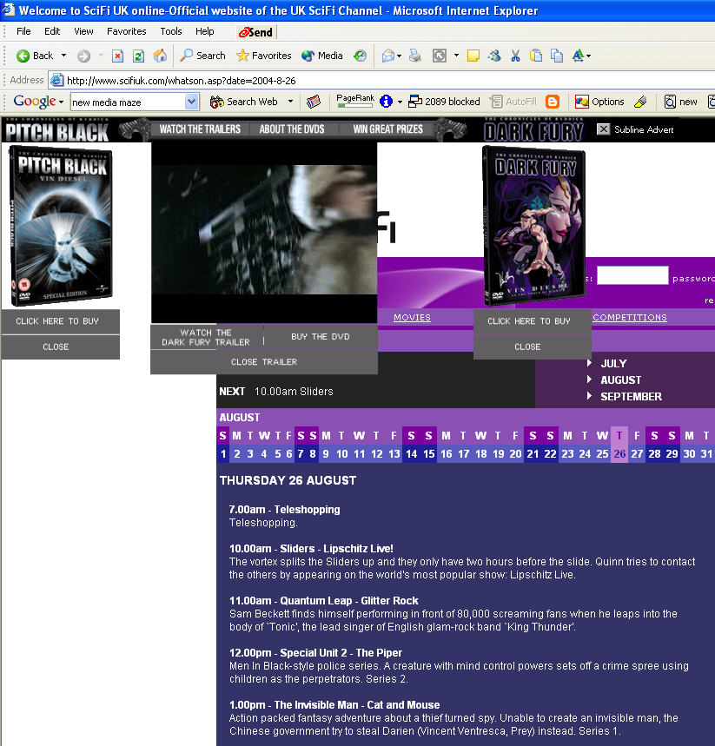Viewport: 715px width, 746px height.
Task: Select day 14 in August calendar
Action: 411,454
